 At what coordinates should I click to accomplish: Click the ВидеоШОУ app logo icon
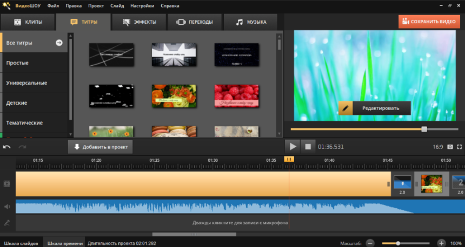[6, 5]
